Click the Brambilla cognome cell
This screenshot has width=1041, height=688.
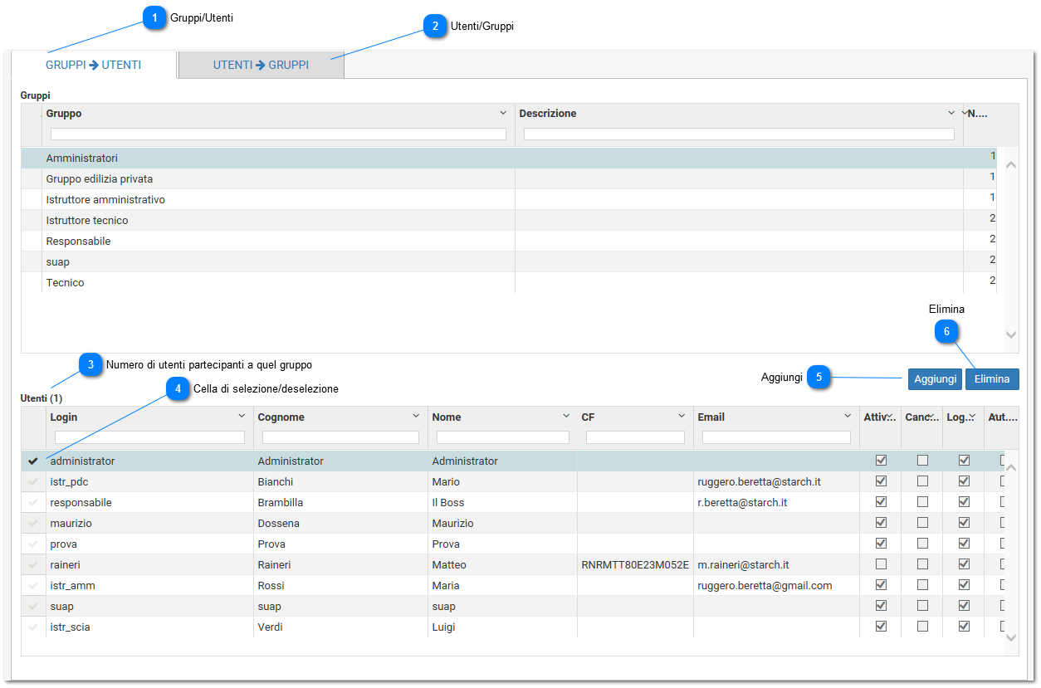340,502
